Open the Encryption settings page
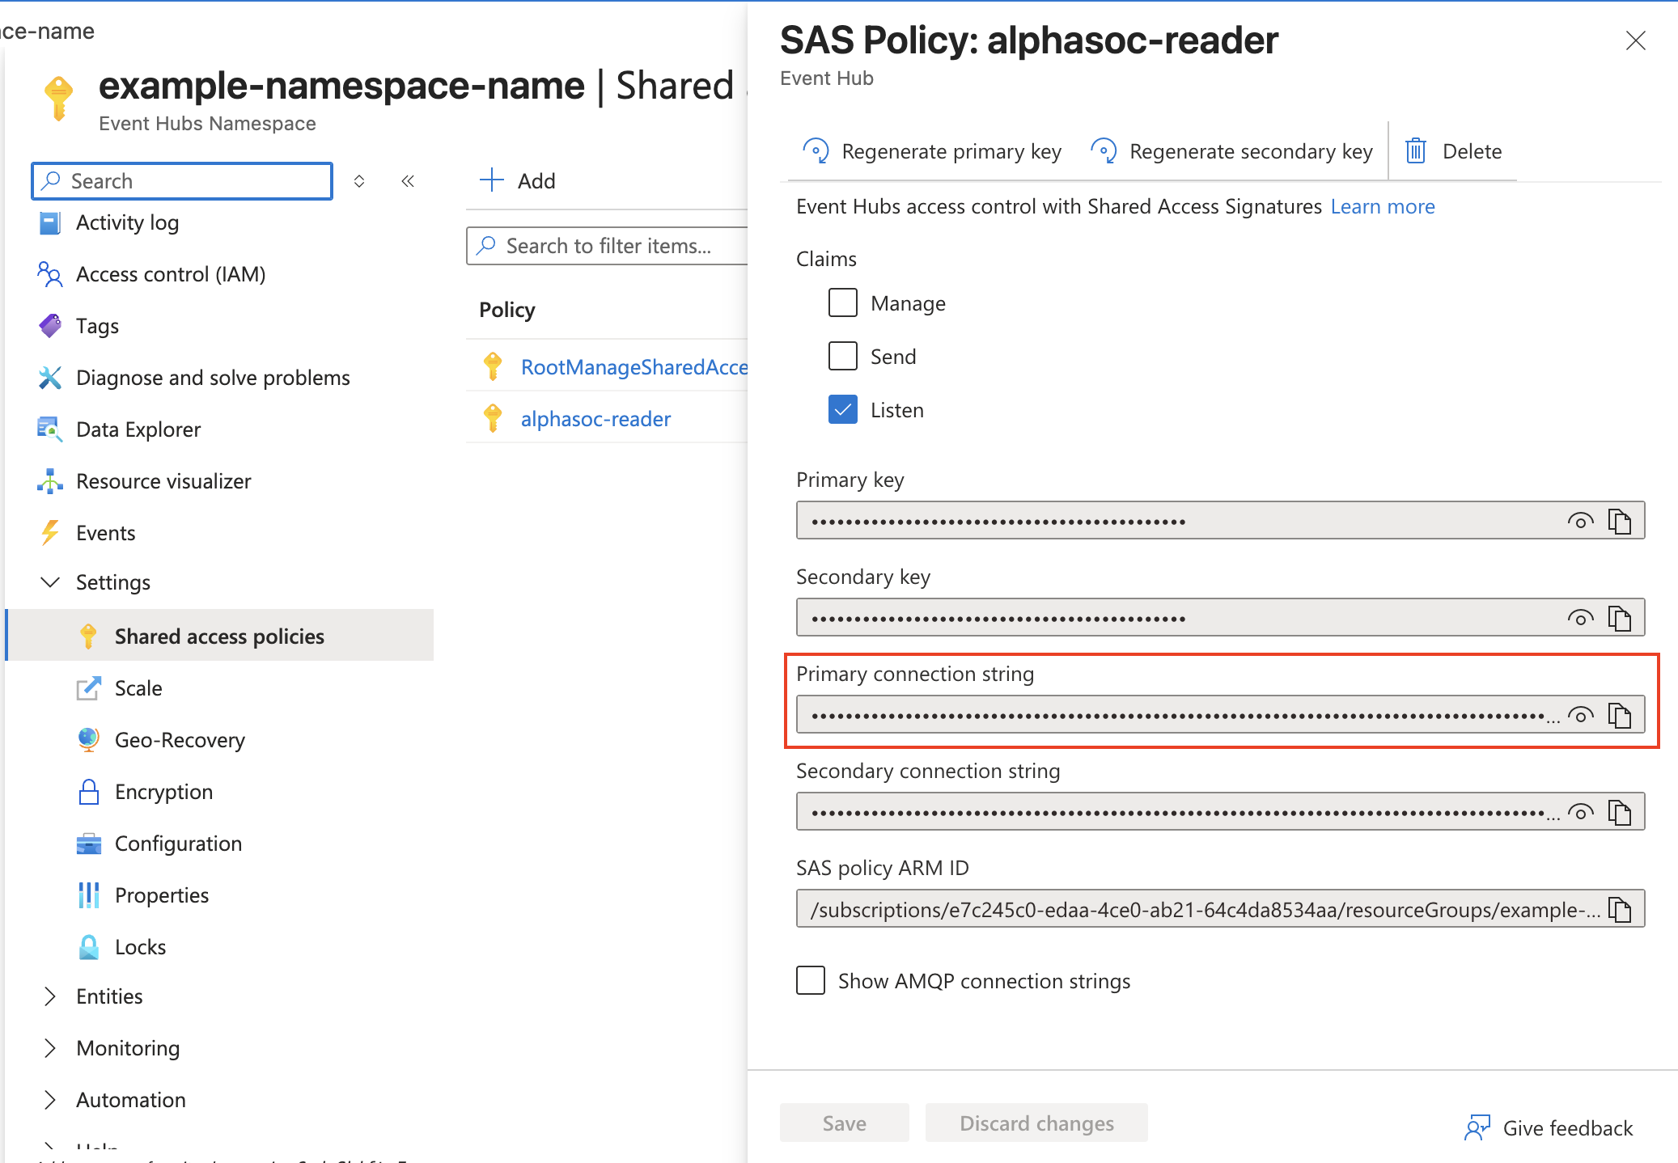Image resolution: width=1678 pixels, height=1163 pixels. tap(163, 792)
